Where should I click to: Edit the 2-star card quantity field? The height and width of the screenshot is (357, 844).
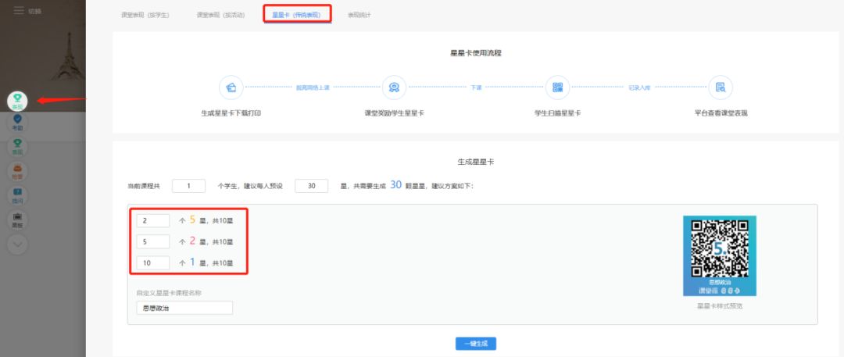pos(153,241)
